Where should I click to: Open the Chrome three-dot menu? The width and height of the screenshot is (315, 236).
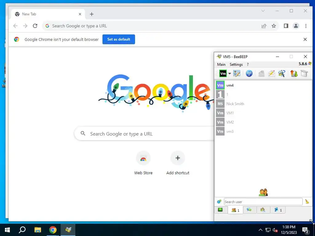(306, 26)
